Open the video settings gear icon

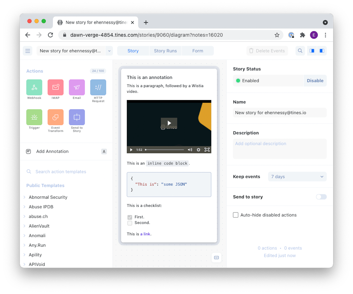(x=198, y=150)
